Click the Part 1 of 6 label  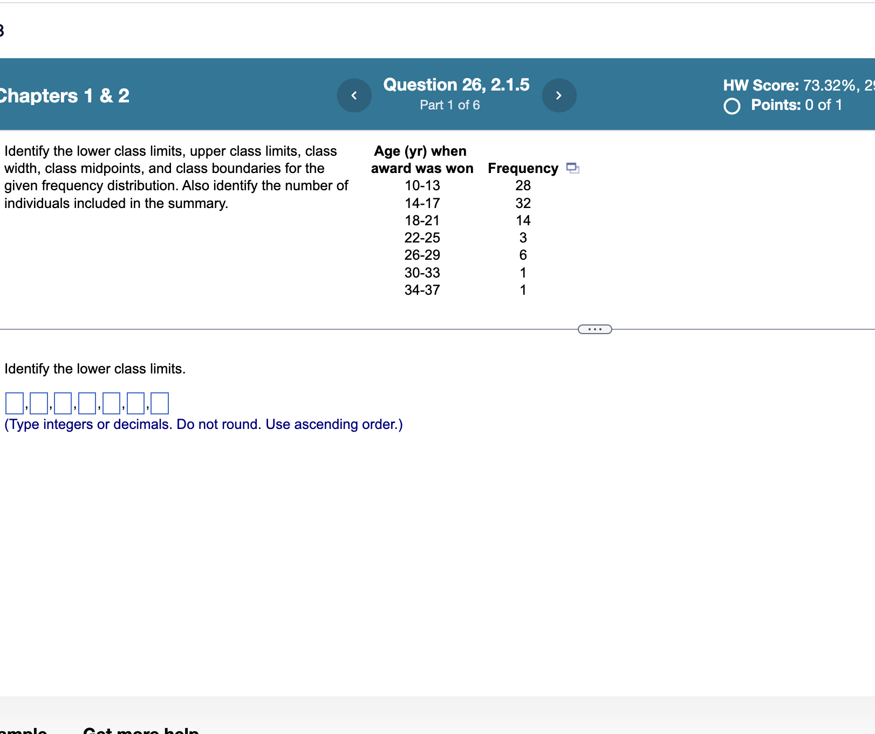point(450,105)
